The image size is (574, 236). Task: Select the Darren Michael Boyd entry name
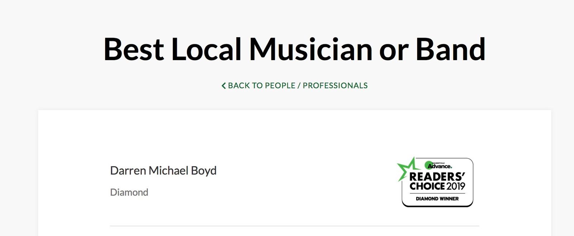point(163,171)
